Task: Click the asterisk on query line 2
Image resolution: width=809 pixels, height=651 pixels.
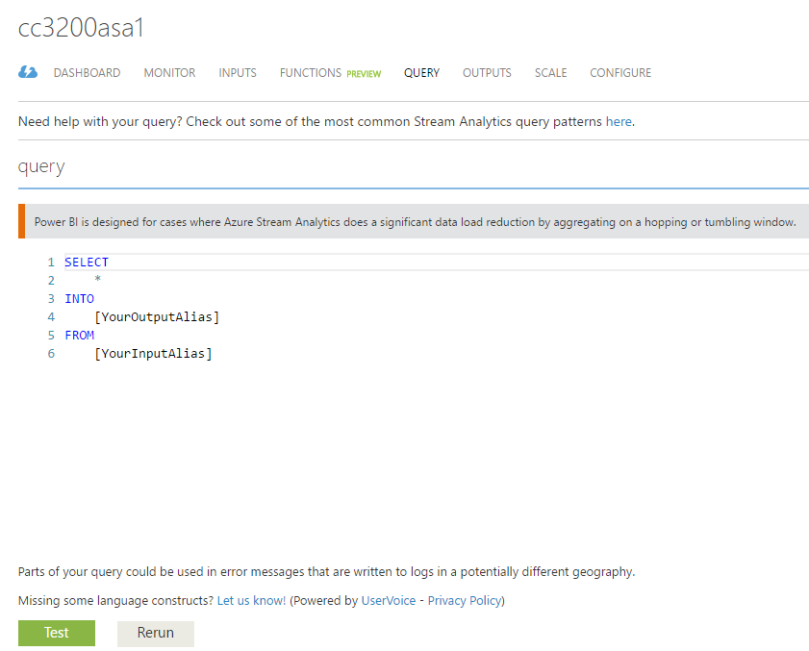Action: pyautogui.click(x=97, y=280)
